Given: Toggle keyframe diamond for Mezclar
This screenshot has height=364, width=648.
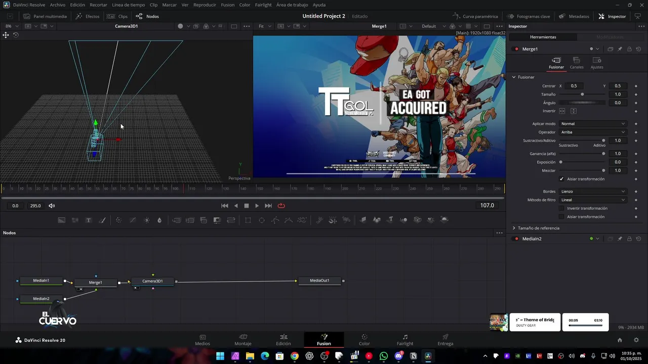Looking at the screenshot, I should pos(636,171).
